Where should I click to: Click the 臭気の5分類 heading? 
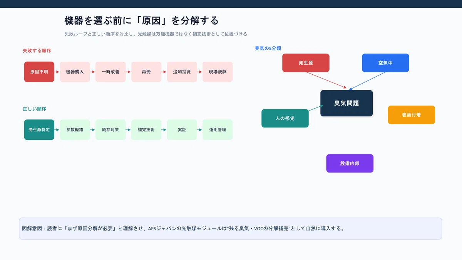click(268, 49)
